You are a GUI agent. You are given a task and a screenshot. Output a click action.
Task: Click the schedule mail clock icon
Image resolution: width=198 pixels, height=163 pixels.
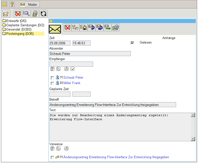116,27
